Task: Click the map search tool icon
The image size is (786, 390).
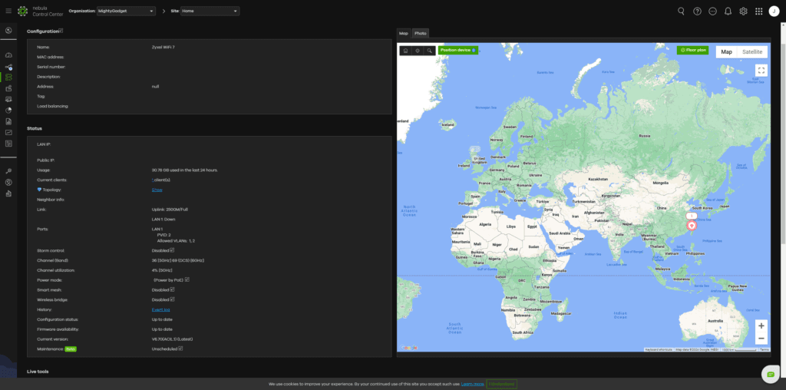Action: click(430, 51)
